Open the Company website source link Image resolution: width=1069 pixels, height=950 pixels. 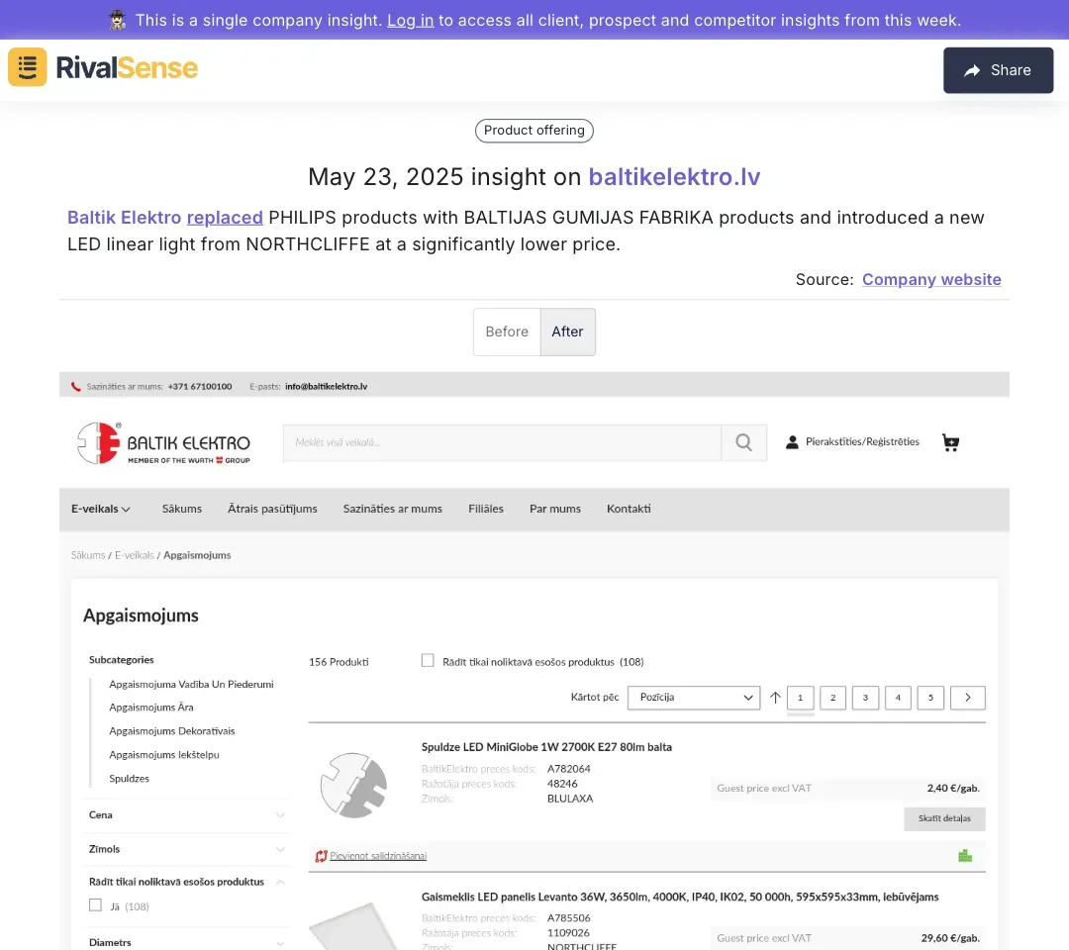[932, 279]
